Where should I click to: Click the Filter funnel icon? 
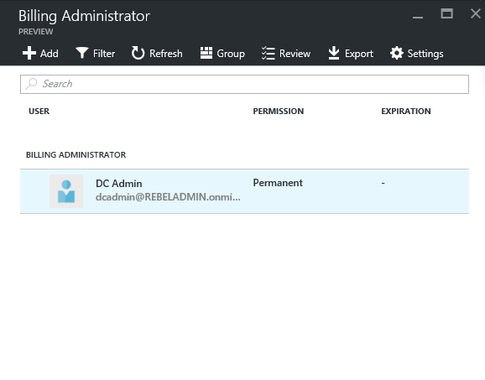82,53
